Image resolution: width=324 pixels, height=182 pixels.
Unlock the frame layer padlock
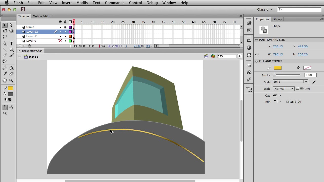coord(65,27)
